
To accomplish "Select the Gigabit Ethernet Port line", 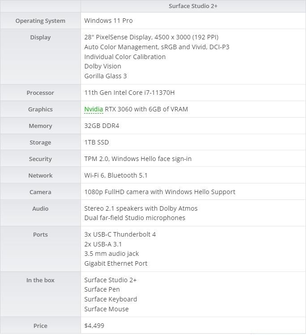I will coord(116,263).
